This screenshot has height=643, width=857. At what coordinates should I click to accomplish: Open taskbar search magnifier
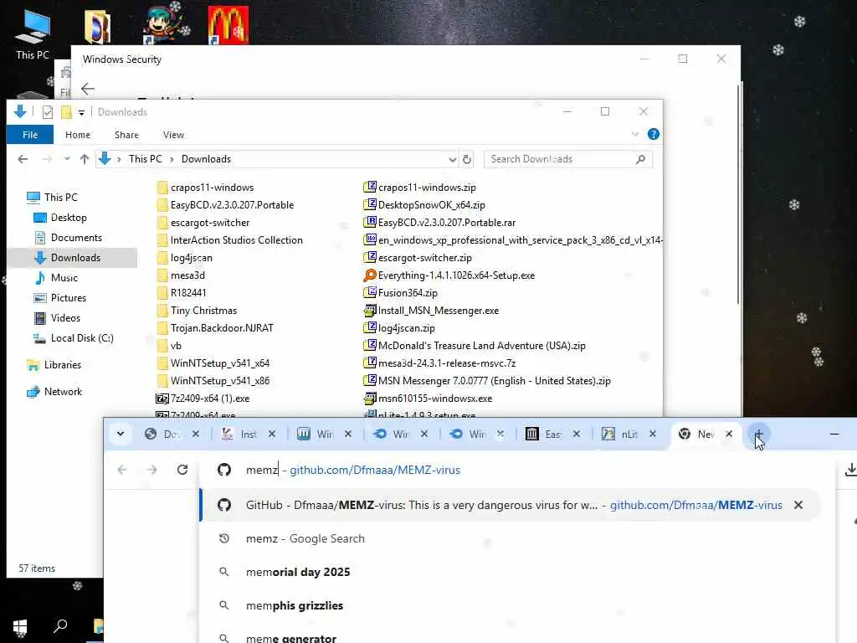pyautogui.click(x=60, y=626)
